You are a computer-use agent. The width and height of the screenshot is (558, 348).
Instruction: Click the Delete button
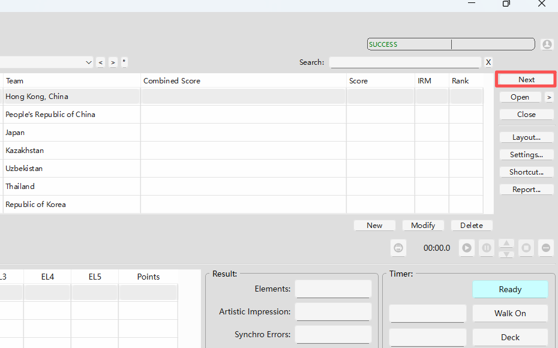[472, 226]
